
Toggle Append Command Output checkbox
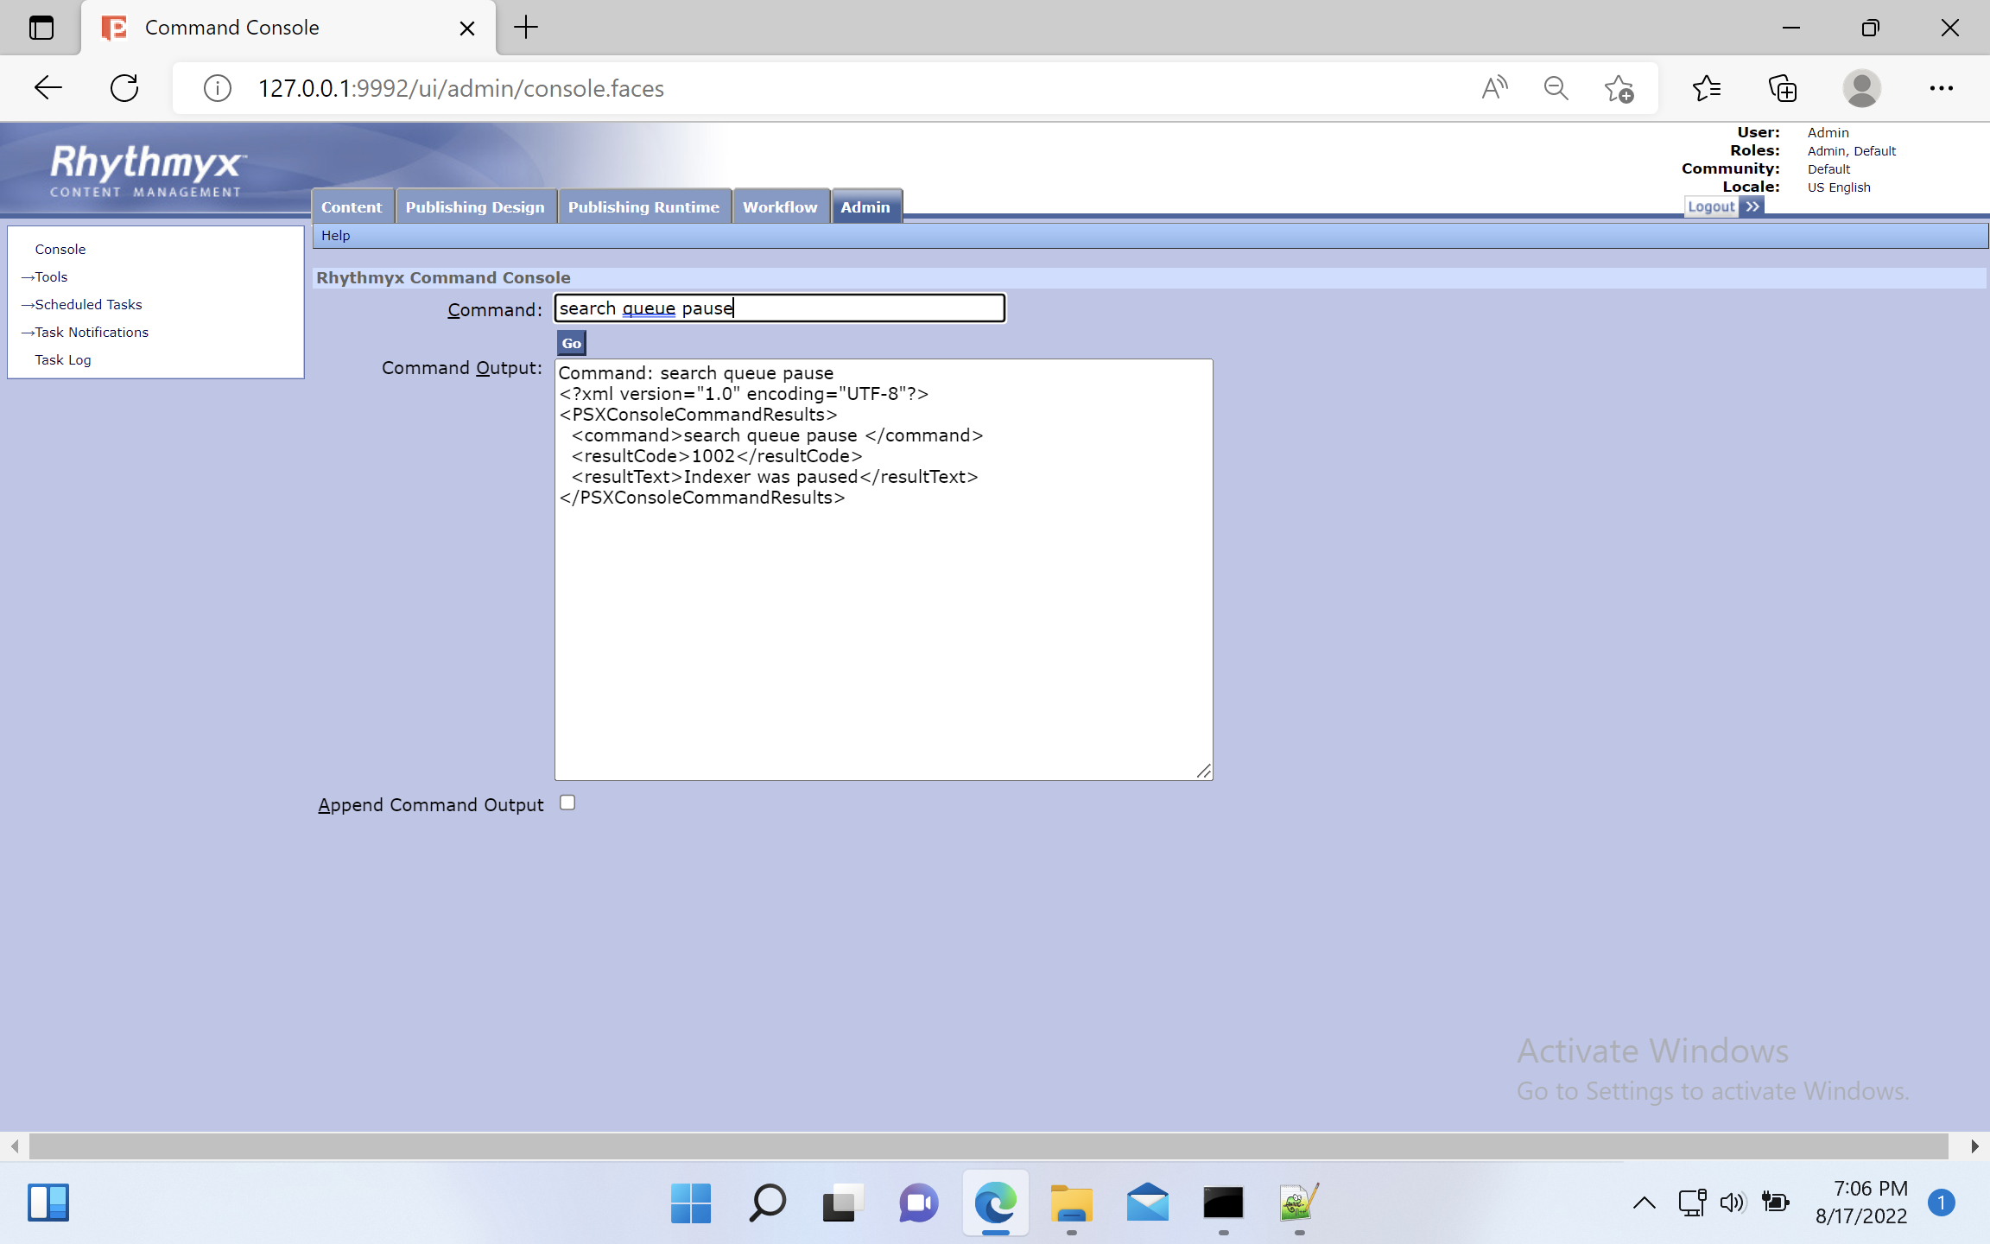click(x=567, y=803)
